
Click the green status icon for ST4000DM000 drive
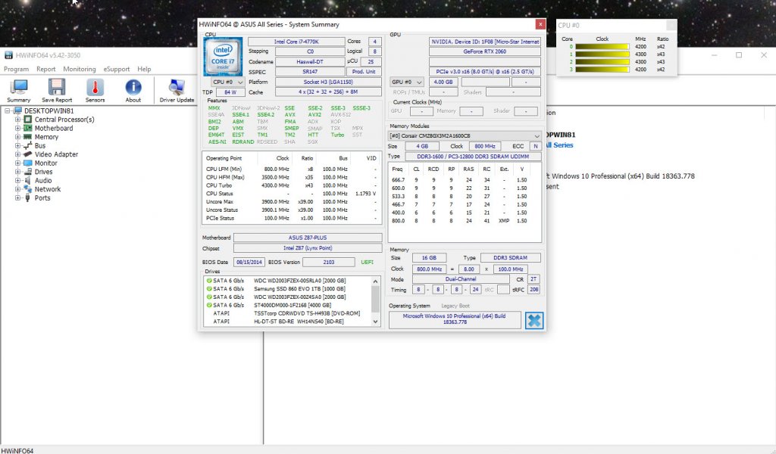pos(209,305)
